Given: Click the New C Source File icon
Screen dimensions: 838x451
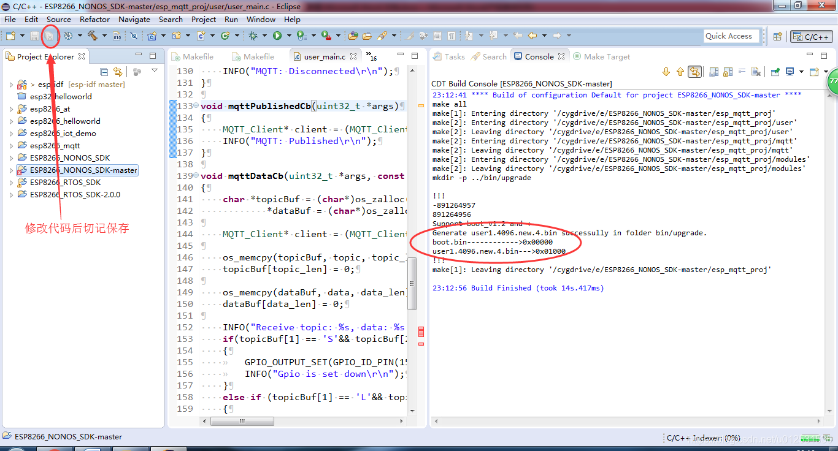Looking at the screenshot, I should (201, 36).
